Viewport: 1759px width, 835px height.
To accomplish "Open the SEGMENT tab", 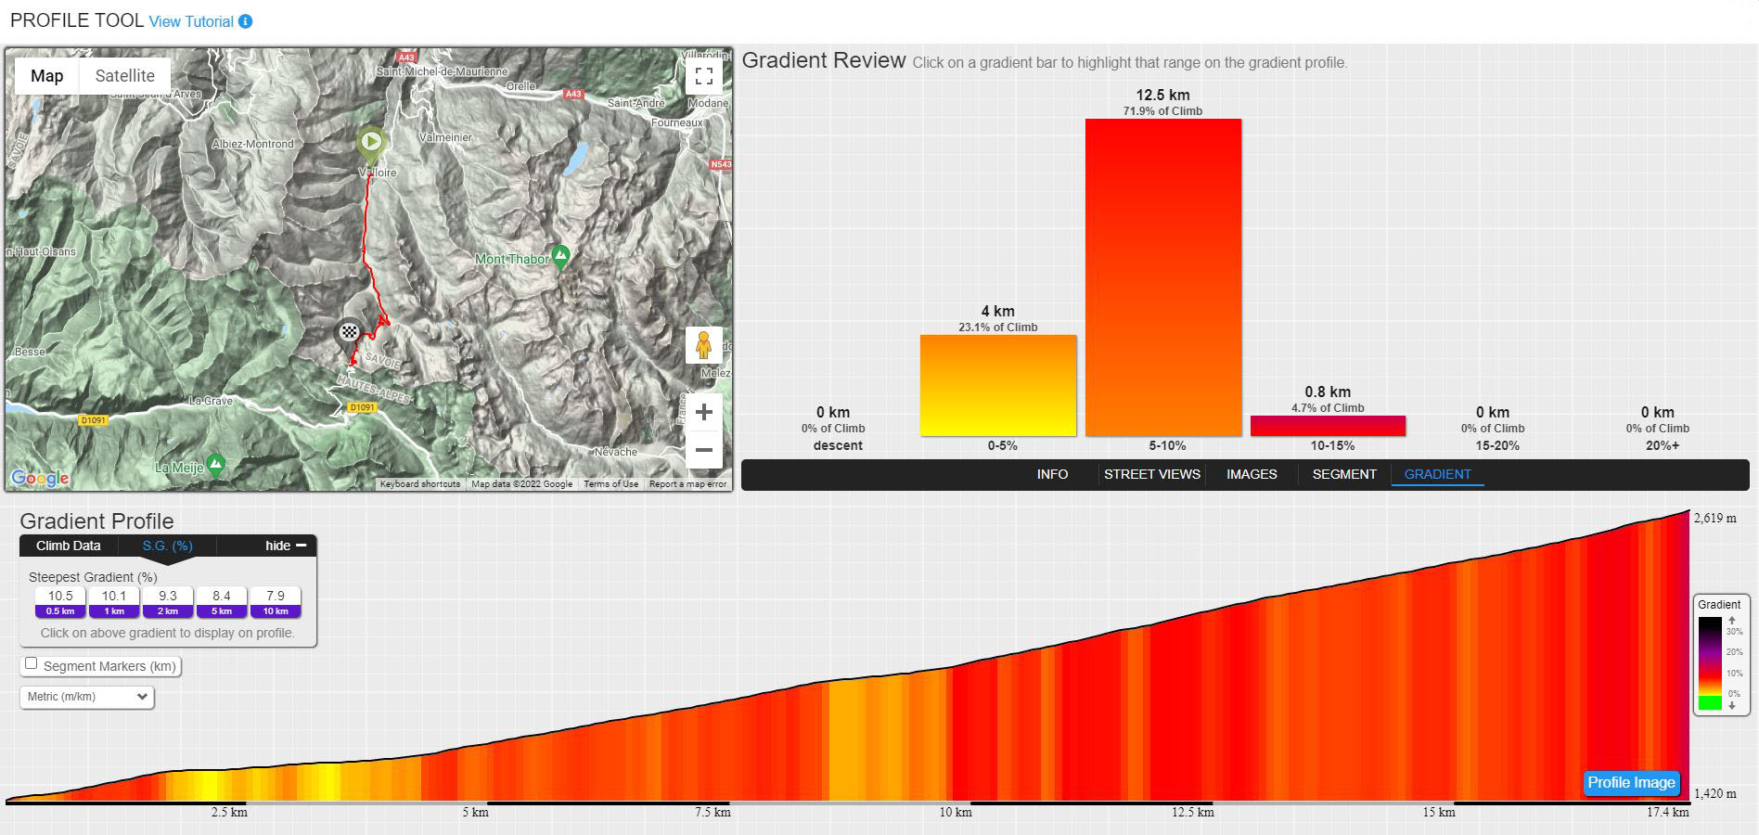I will pyautogui.click(x=1344, y=474).
